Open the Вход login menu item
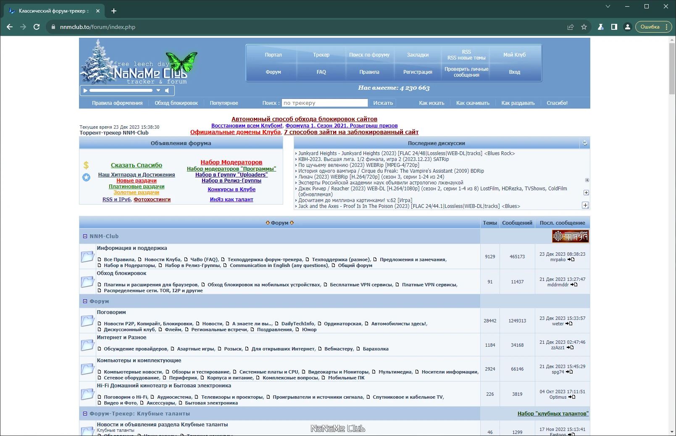Screen dimensions: 676x436 click(515, 72)
